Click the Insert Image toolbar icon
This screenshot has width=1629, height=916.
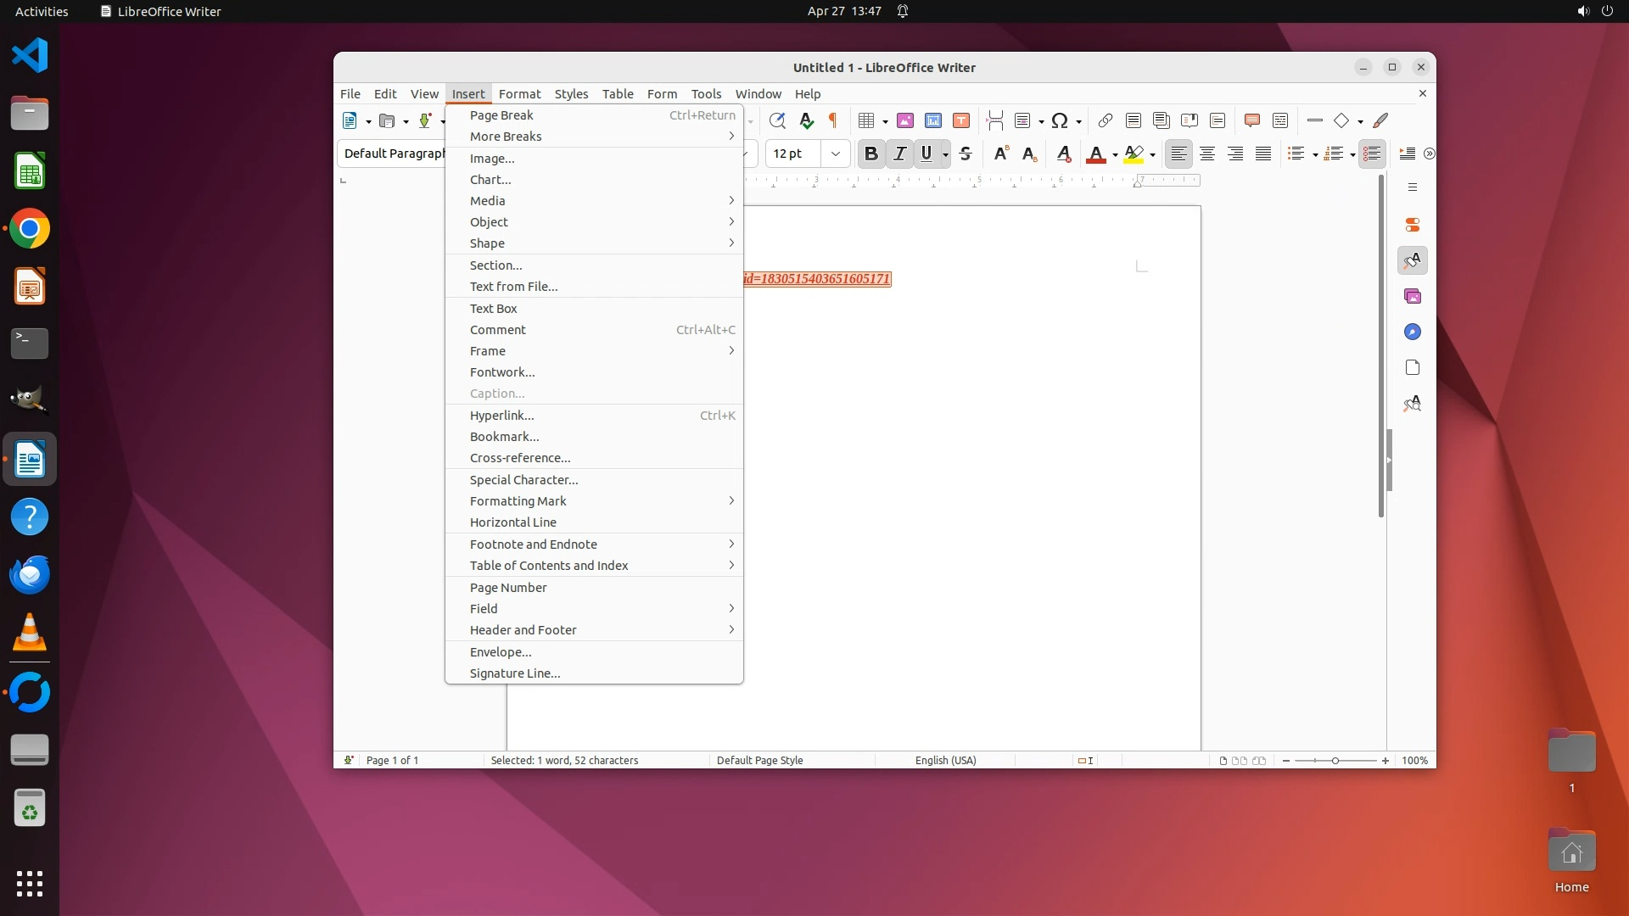pos(905,120)
